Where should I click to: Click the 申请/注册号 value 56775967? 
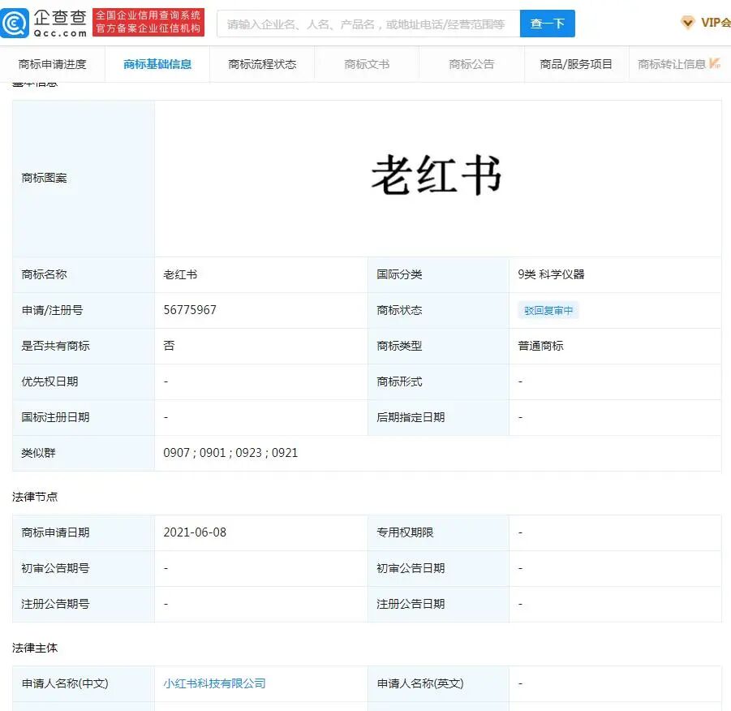189,310
